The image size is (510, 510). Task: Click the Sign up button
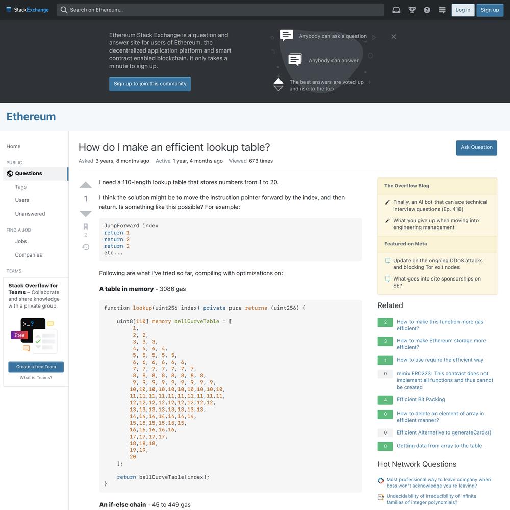(x=490, y=10)
